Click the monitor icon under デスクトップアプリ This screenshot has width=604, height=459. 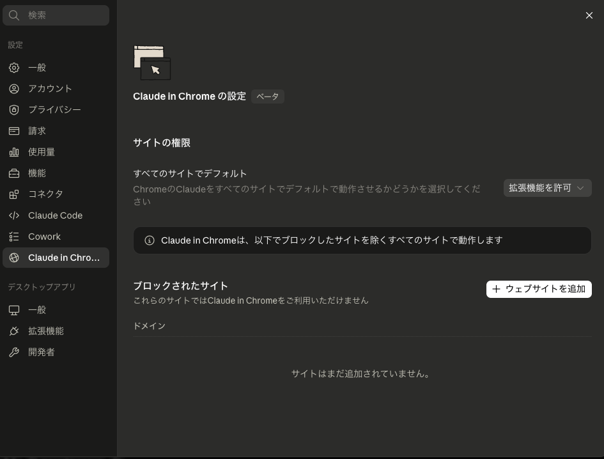[x=14, y=310]
